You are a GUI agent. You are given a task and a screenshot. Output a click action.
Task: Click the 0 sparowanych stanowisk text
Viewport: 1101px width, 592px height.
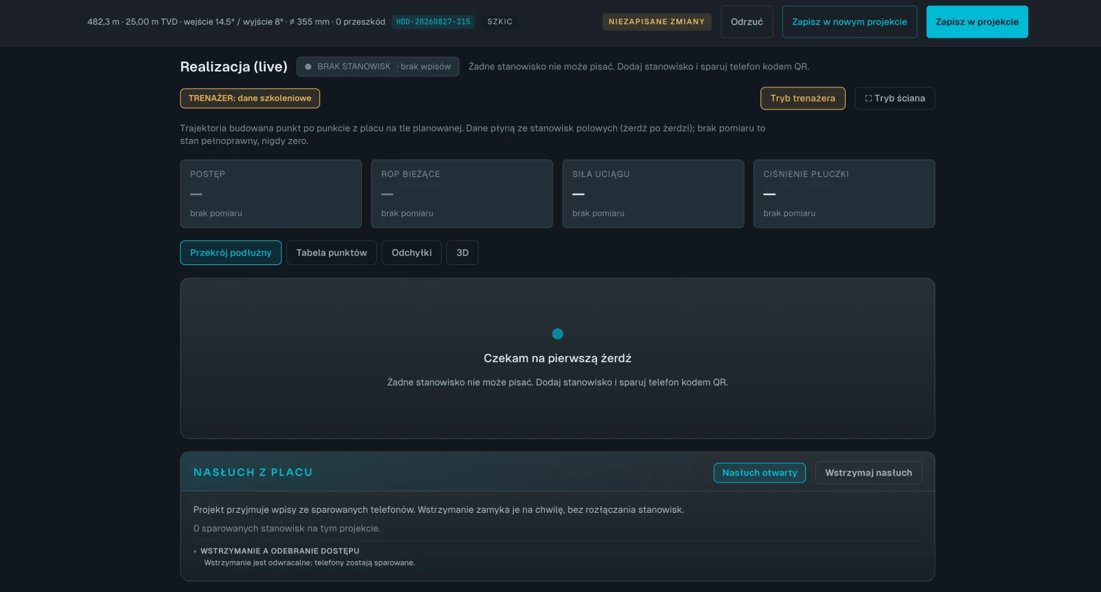click(287, 529)
